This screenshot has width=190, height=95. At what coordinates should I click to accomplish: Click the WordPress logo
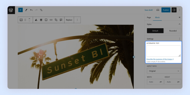tap(11, 10)
